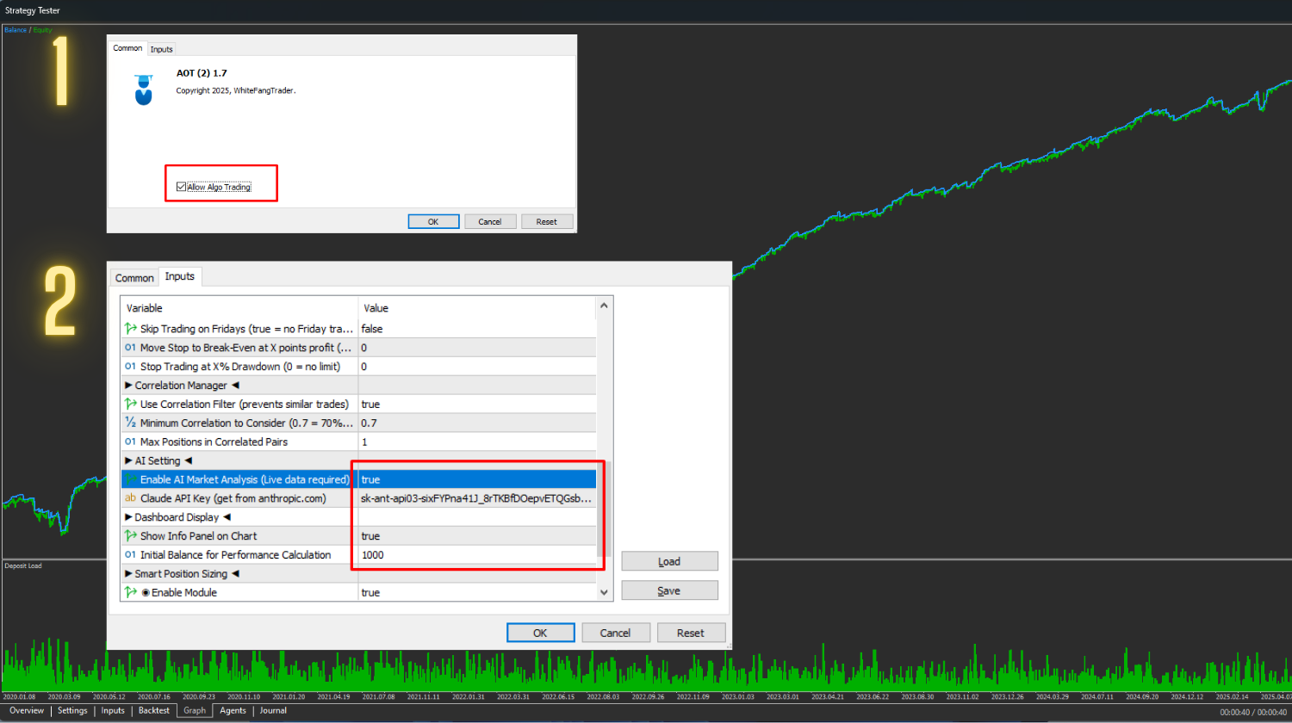Viewport: 1292px width, 723px height.
Task: Click Reset in the Allow Algo Trading dialog
Action: (x=547, y=222)
